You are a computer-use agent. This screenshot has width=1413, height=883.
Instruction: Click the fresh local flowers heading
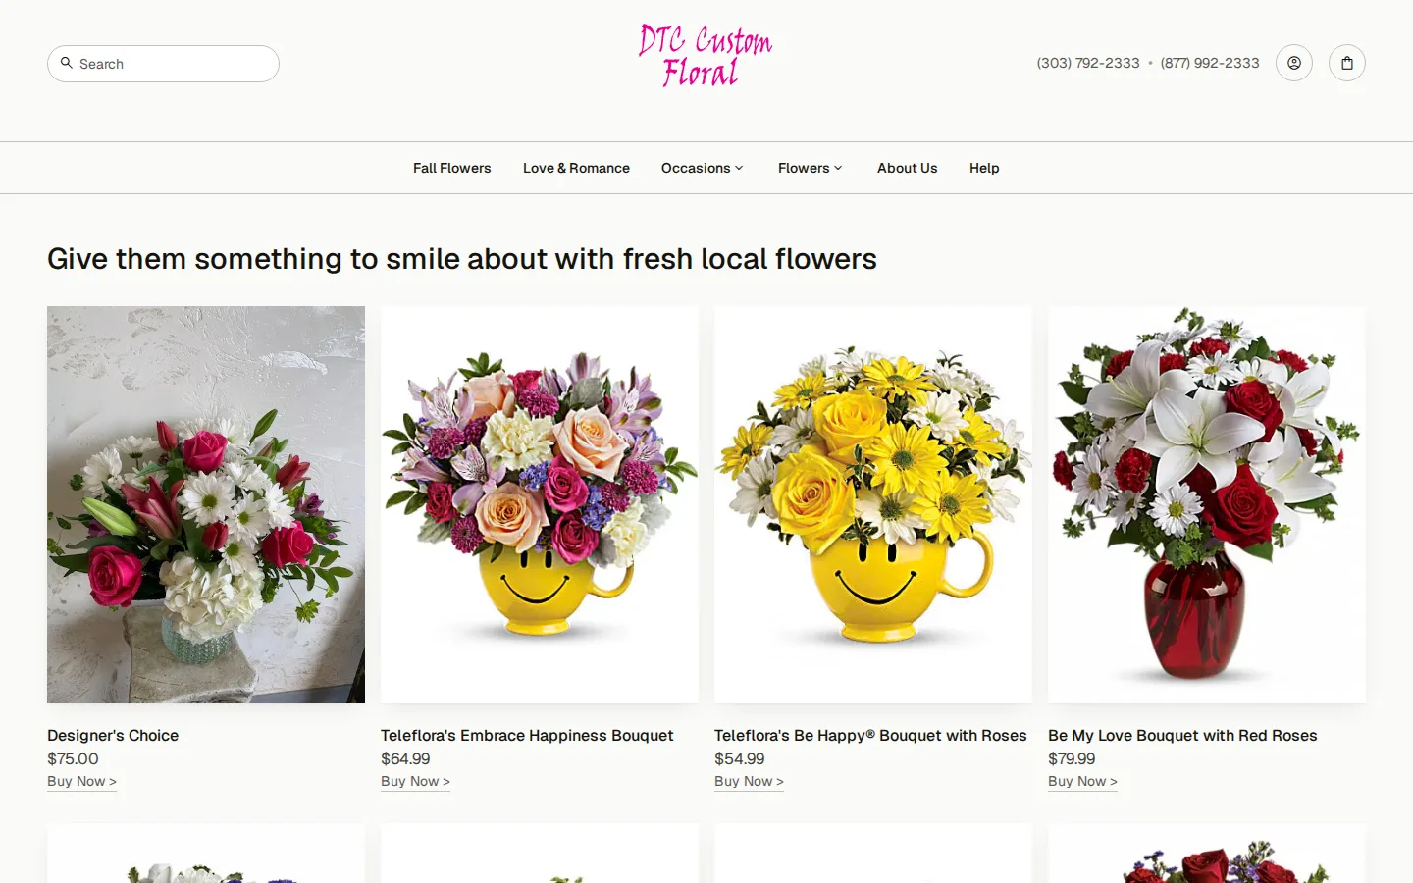click(462, 259)
